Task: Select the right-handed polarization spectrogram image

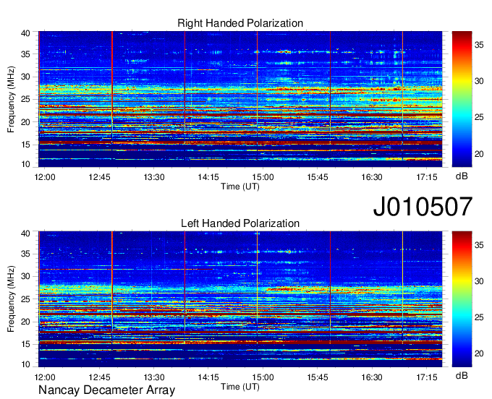Action: click(x=240, y=99)
